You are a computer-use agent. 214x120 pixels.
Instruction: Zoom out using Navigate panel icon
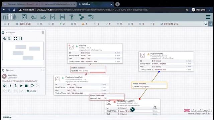(9, 39)
